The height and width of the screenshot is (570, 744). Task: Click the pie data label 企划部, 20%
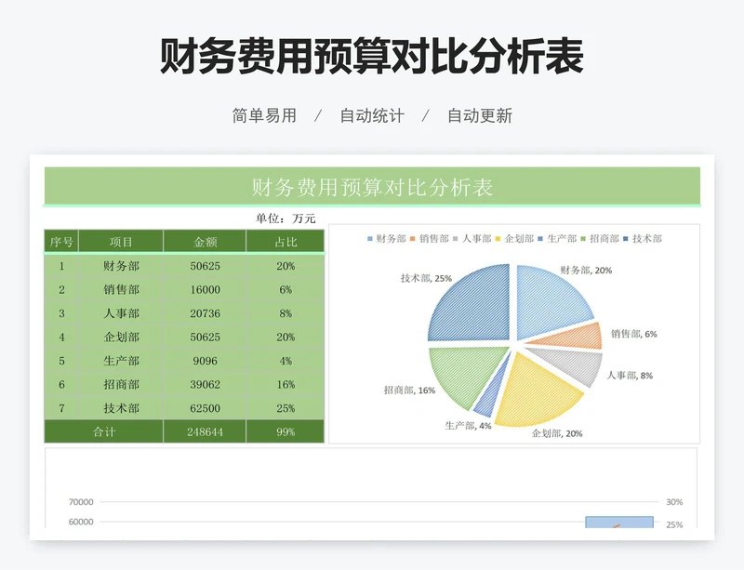coord(557,433)
